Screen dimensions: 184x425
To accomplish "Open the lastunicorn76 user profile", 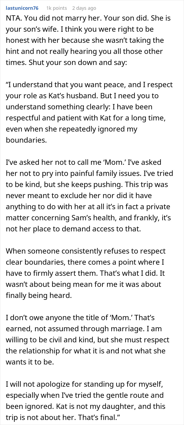I will click(22, 8).
